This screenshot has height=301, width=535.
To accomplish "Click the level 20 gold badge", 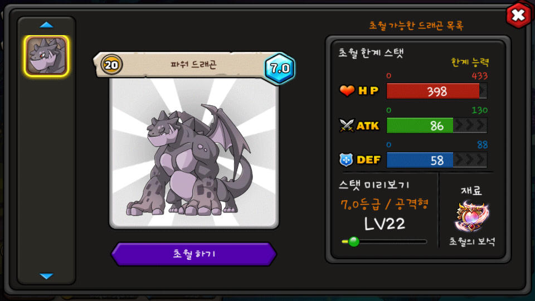I will click(111, 65).
